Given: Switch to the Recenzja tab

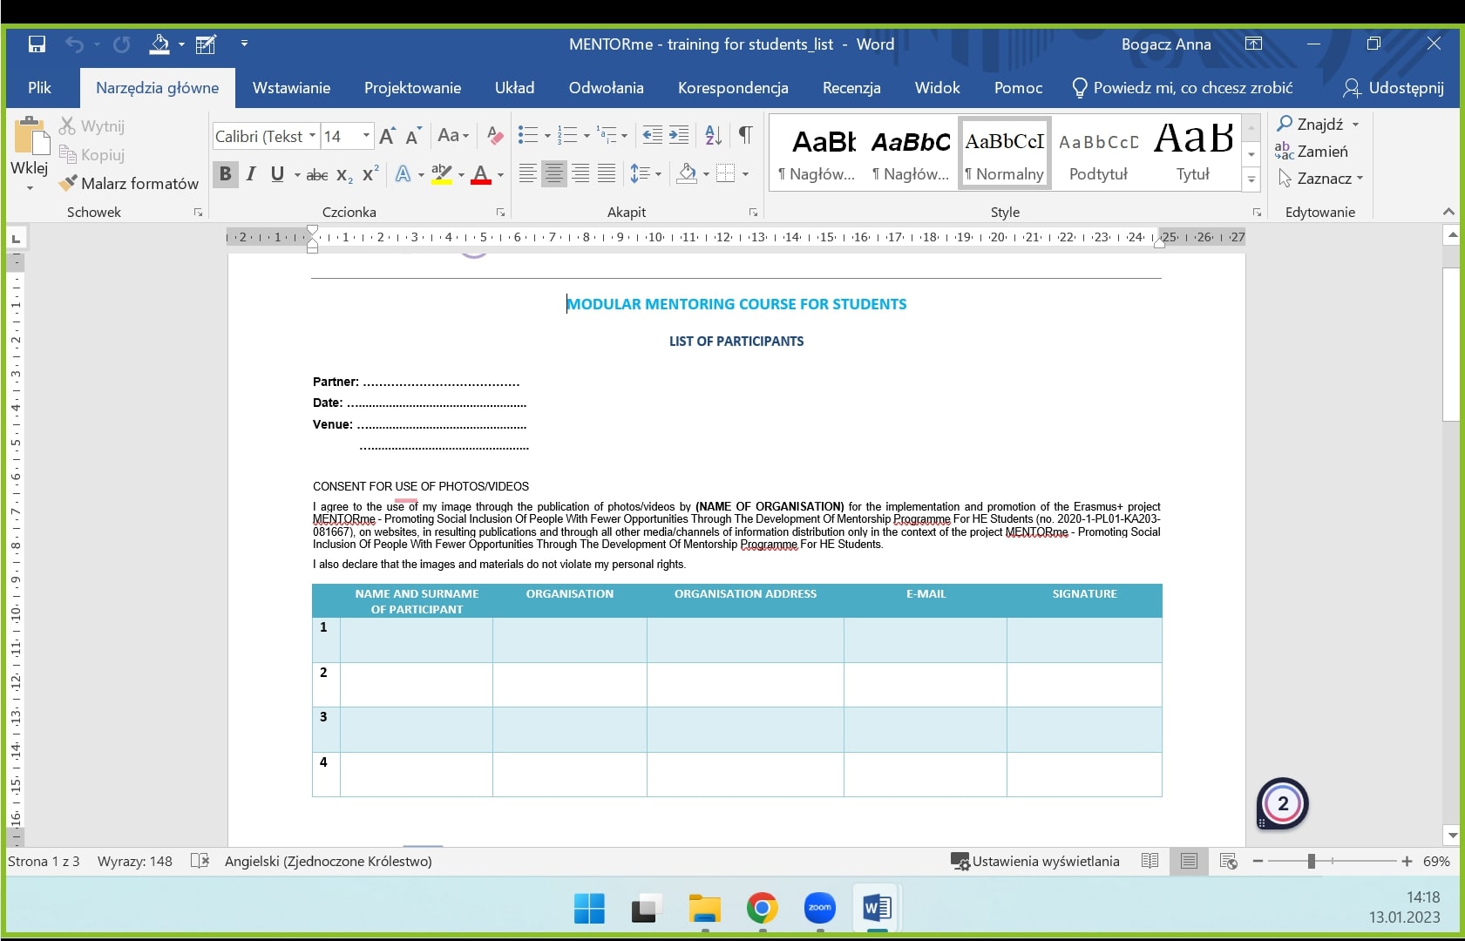Looking at the screenshot, I should coord(851,88).
